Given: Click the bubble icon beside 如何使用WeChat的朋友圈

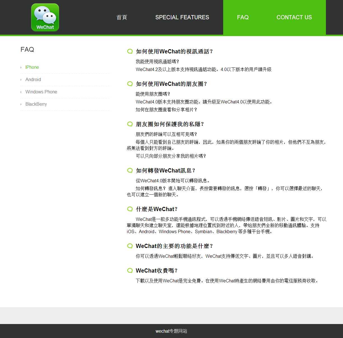Looking at the screenshot, I should 130,84.
